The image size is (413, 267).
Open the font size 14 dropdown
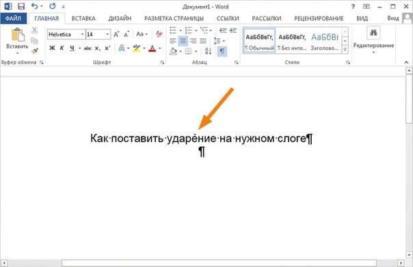tap(107, 34)
